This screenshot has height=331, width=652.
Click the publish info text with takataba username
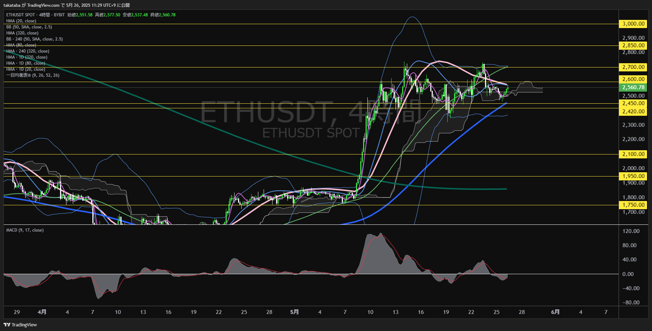[x=66, y=5]
